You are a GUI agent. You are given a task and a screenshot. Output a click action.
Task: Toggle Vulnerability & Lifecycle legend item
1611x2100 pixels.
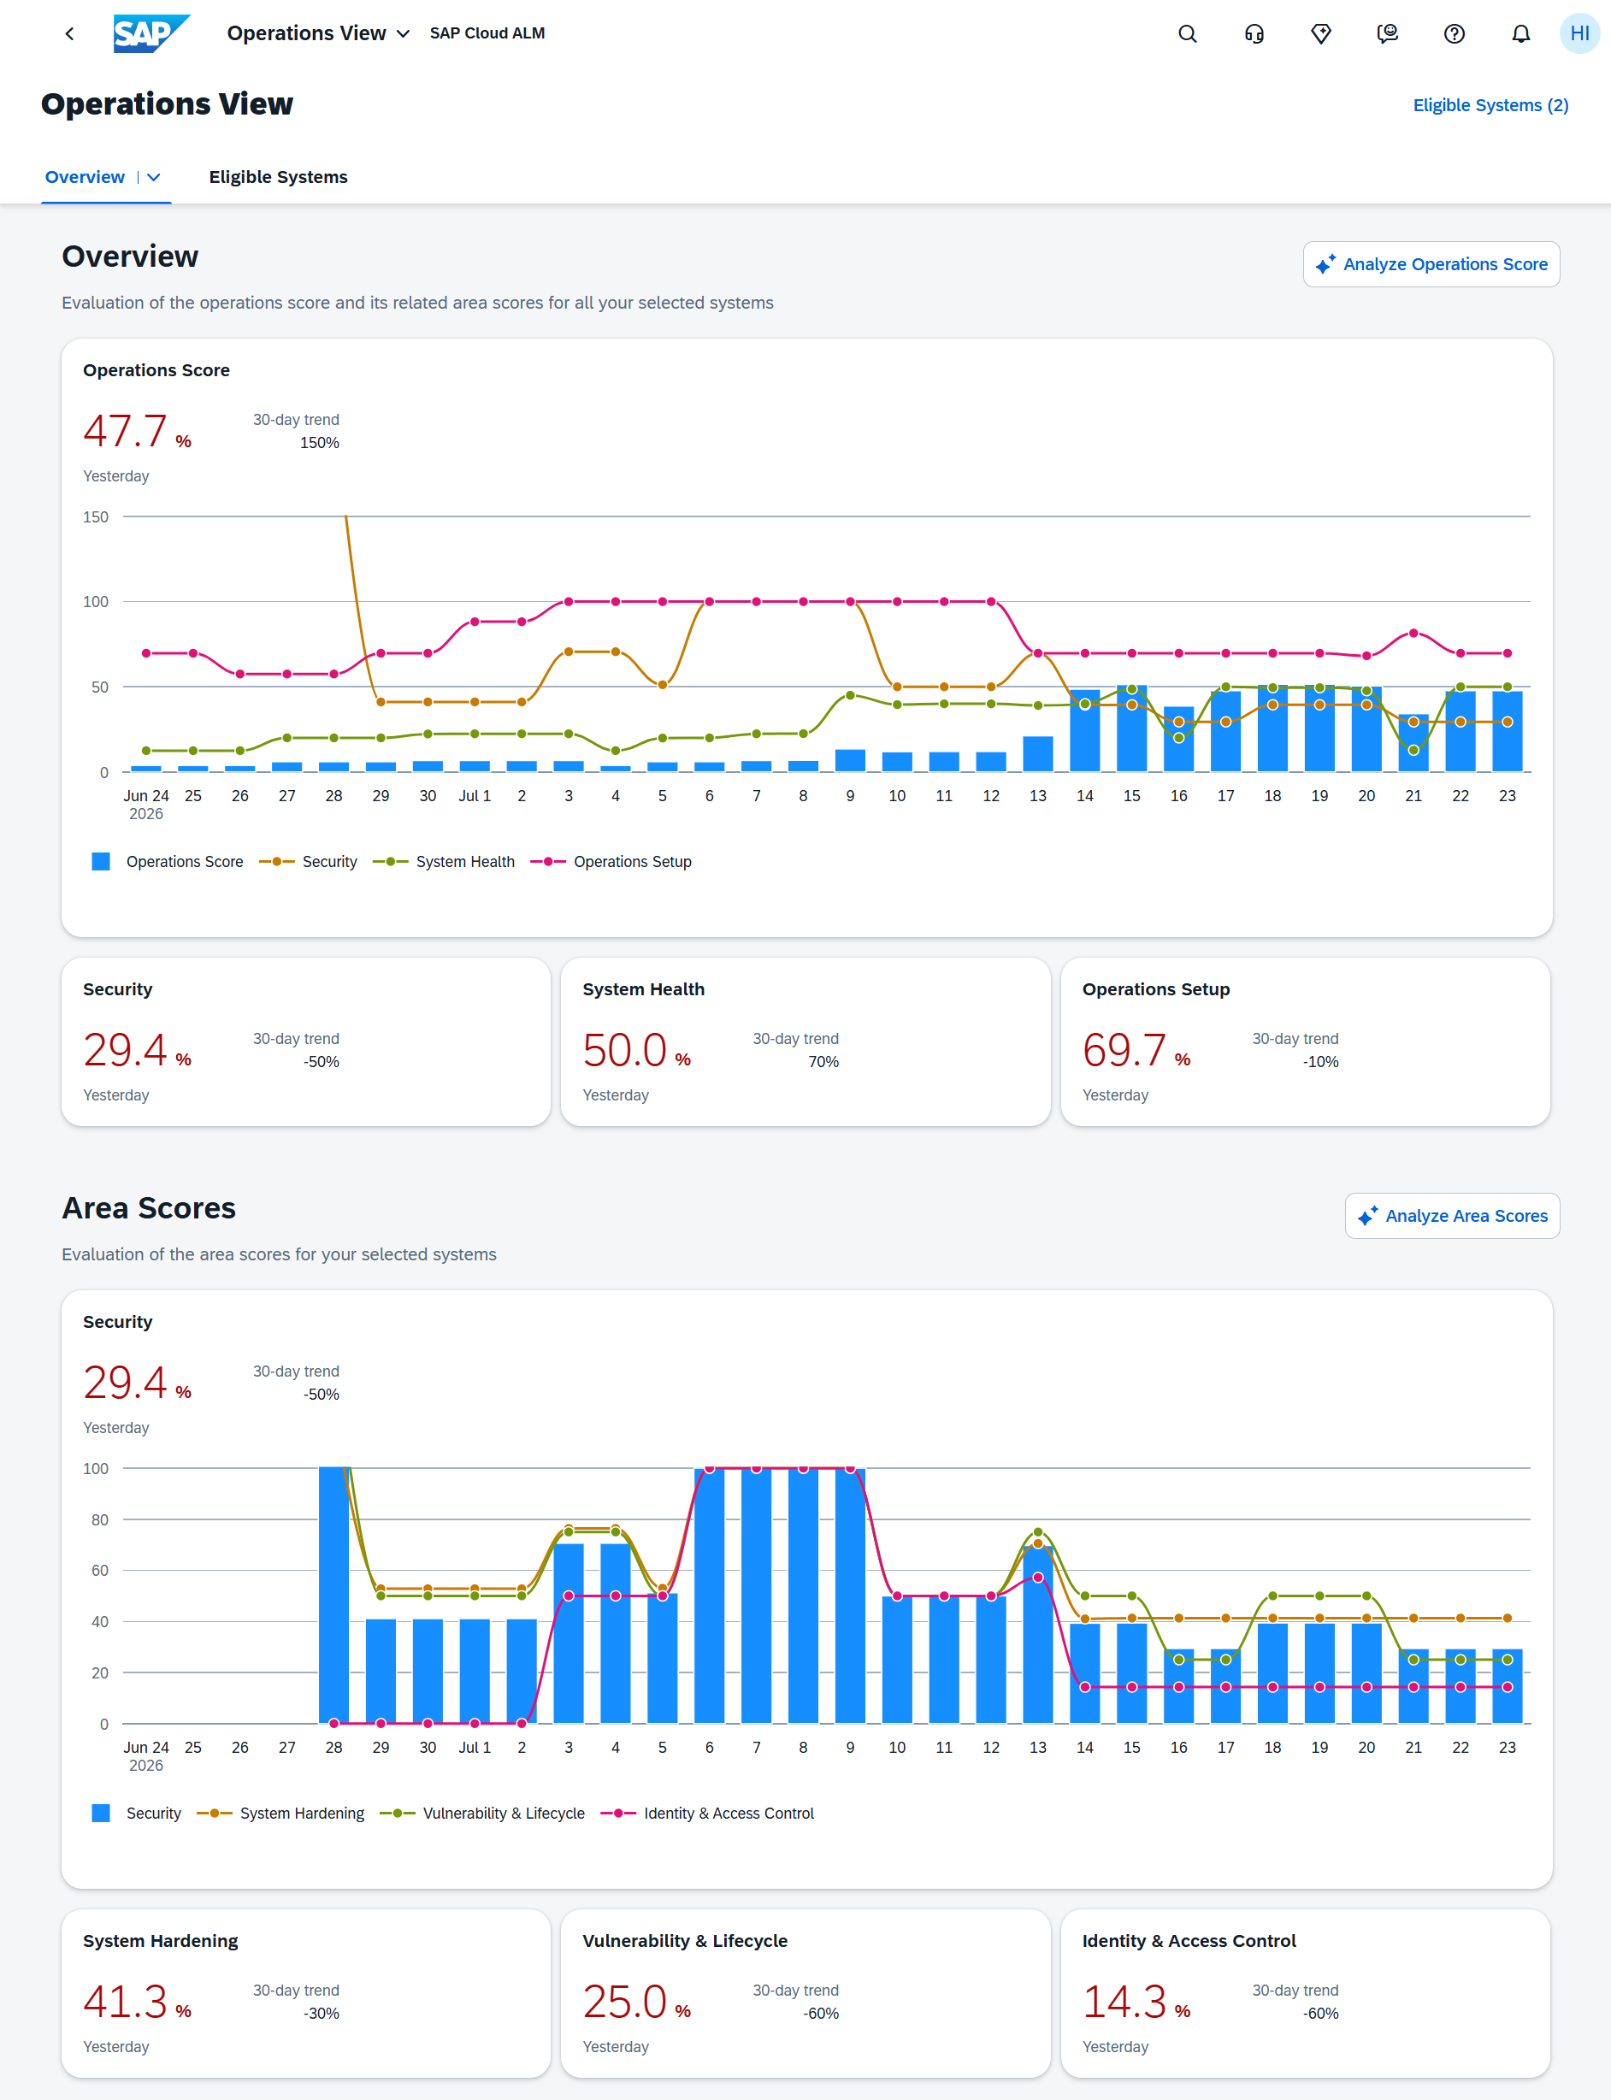click(482, 1813)
